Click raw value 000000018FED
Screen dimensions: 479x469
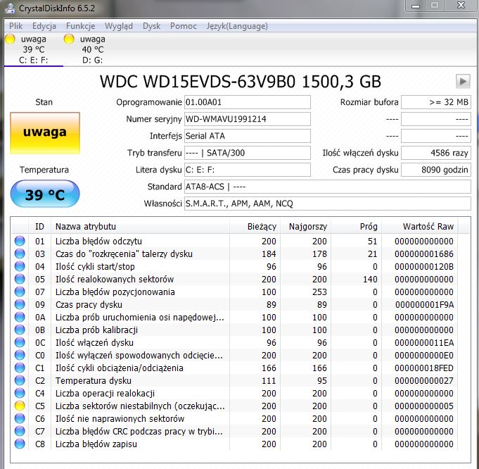point(424,368)
